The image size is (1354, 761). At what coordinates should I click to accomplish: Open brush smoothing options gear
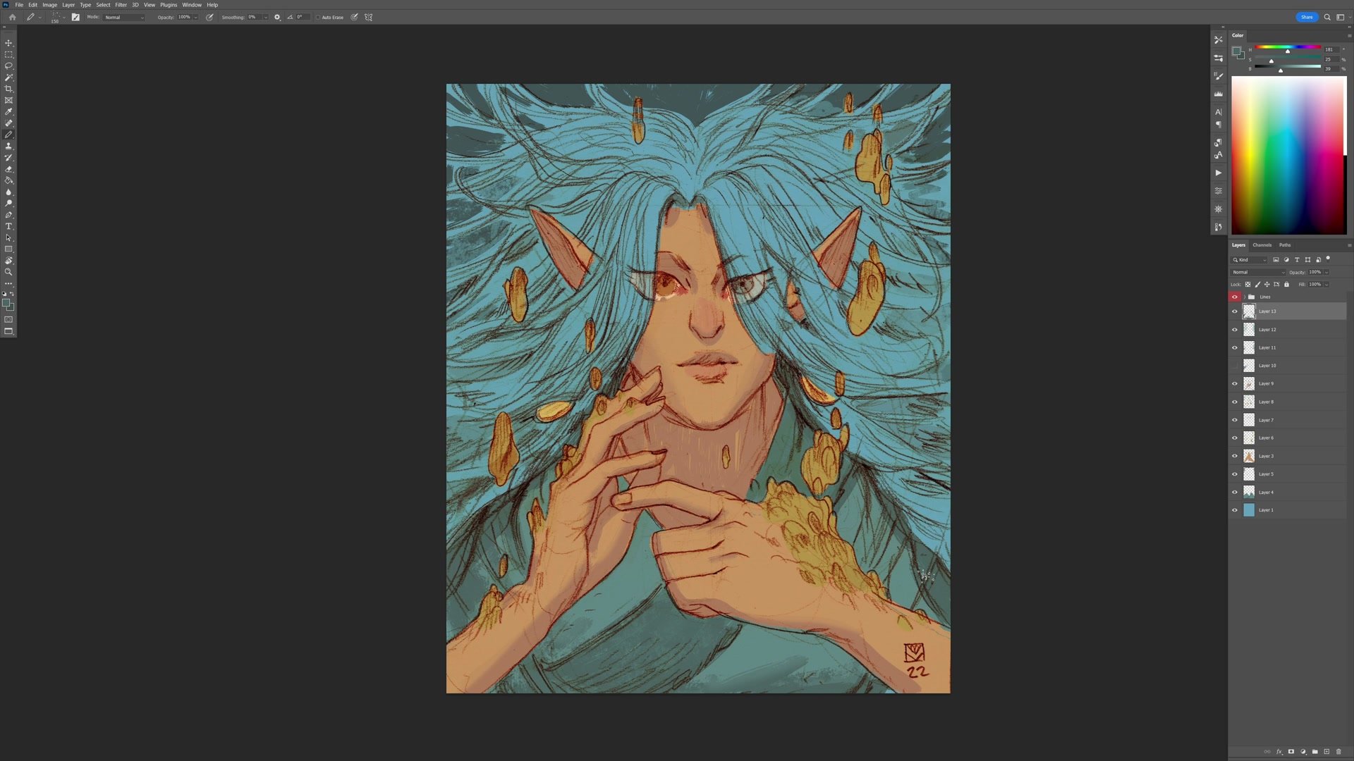click(x=277, y=17)
